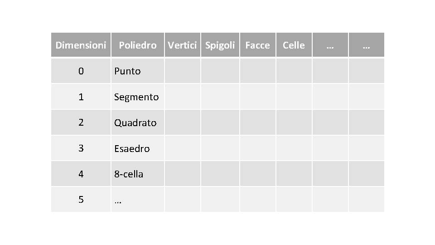Image resolution: width=435 pixels, height=245 pixels.
Task: Click the 8-cella cell
Action: coord(137,174)
